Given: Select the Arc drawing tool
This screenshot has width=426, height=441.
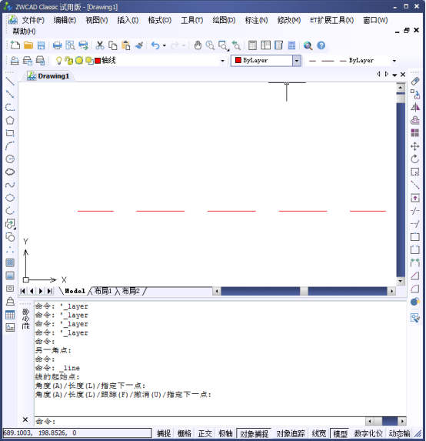Looking at the screenshot, I should pyautogui.click(x=10, y=146).
